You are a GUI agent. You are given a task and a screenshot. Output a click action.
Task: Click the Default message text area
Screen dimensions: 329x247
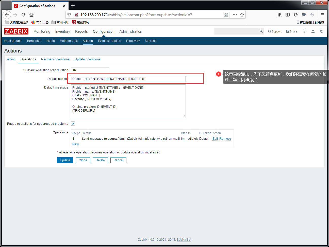click(x=128, y=101)
